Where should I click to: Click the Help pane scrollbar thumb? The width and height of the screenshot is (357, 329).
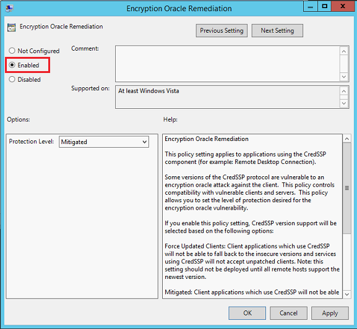click(x=346, y=188)
